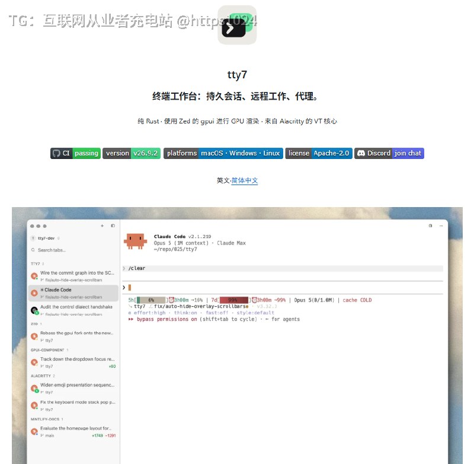Click agent icon of 'Rebase the gpui fork' row
Screen dimensions: 474x464
click(34, 336)
